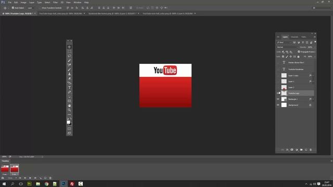
Task: Filter layers by type layers (T icon)
Action: pos(303,43)
